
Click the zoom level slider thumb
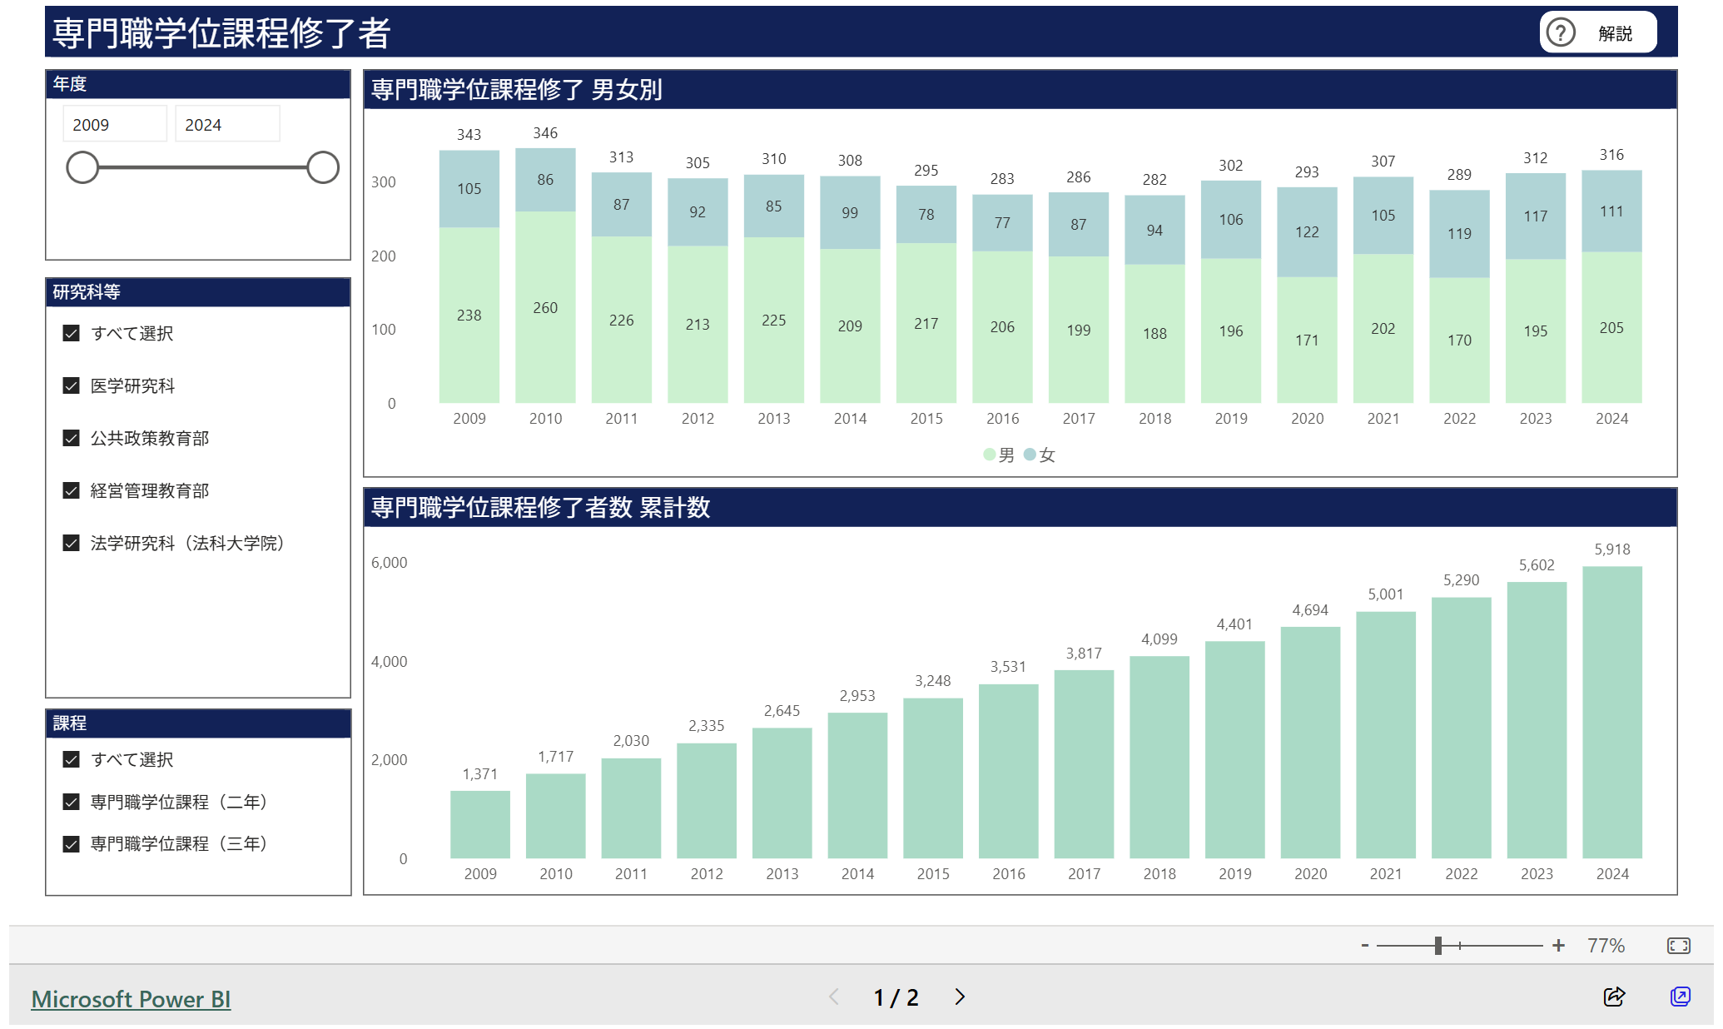click(1437, 945)
